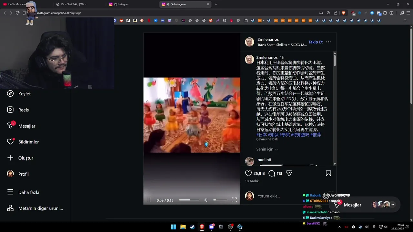This screenshot has width=413, height=232.
Task: Open Steam from the taskbar
Action: pyautogui.click(x=192, y=227)
